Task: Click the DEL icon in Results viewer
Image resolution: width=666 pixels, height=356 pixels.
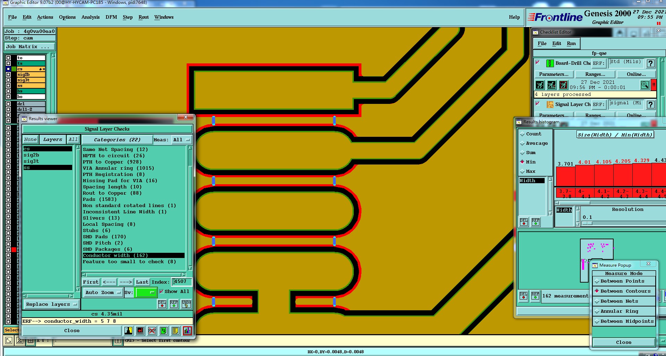Action: click(162, 304)
